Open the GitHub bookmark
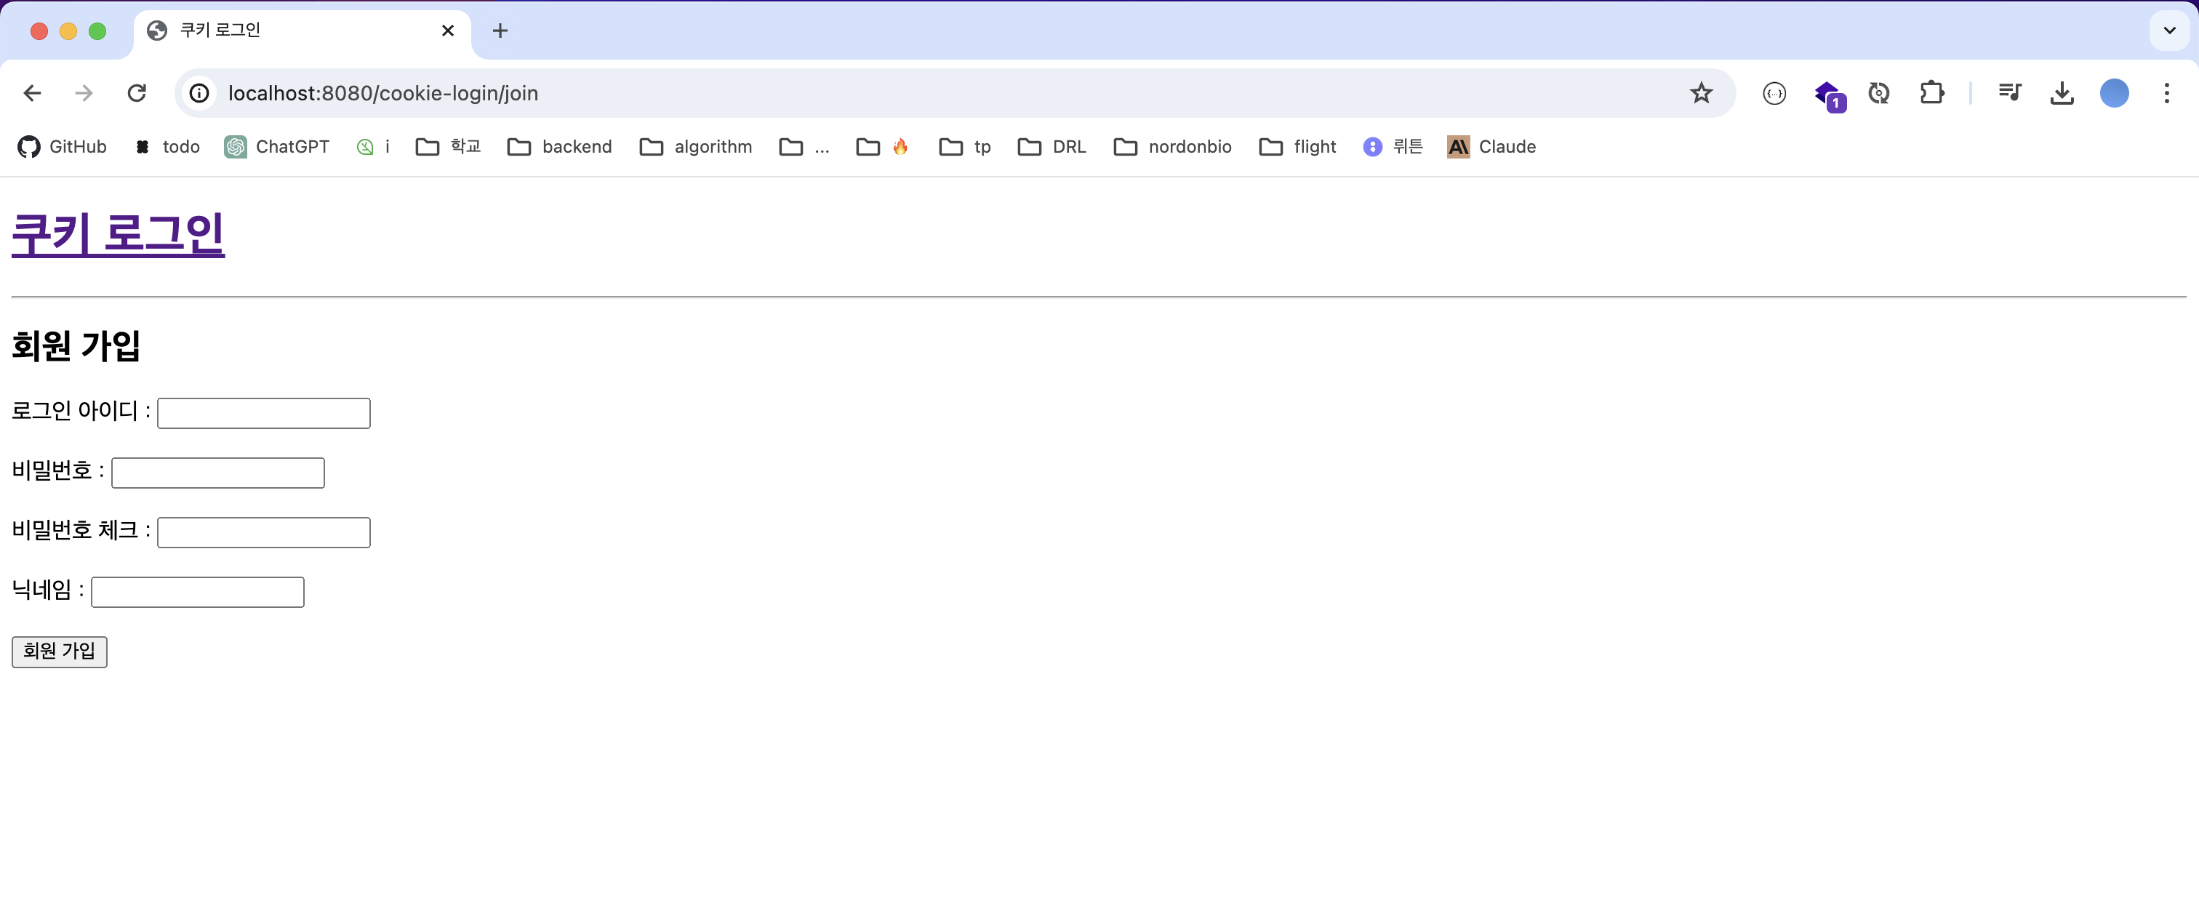The image size is (2199, 906). pyautogui.click(x=63, y=147)
